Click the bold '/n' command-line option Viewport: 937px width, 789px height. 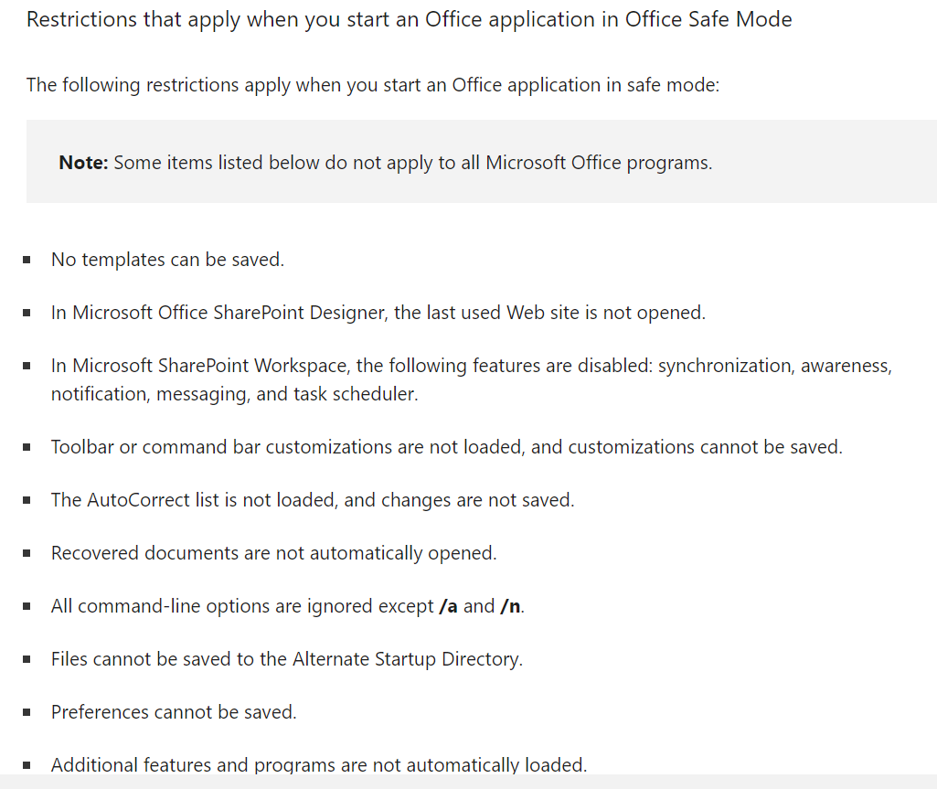[x=510, y=606]
